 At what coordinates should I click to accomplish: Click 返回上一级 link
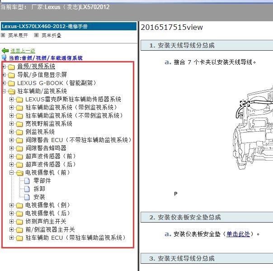click(x=23, y=51)
